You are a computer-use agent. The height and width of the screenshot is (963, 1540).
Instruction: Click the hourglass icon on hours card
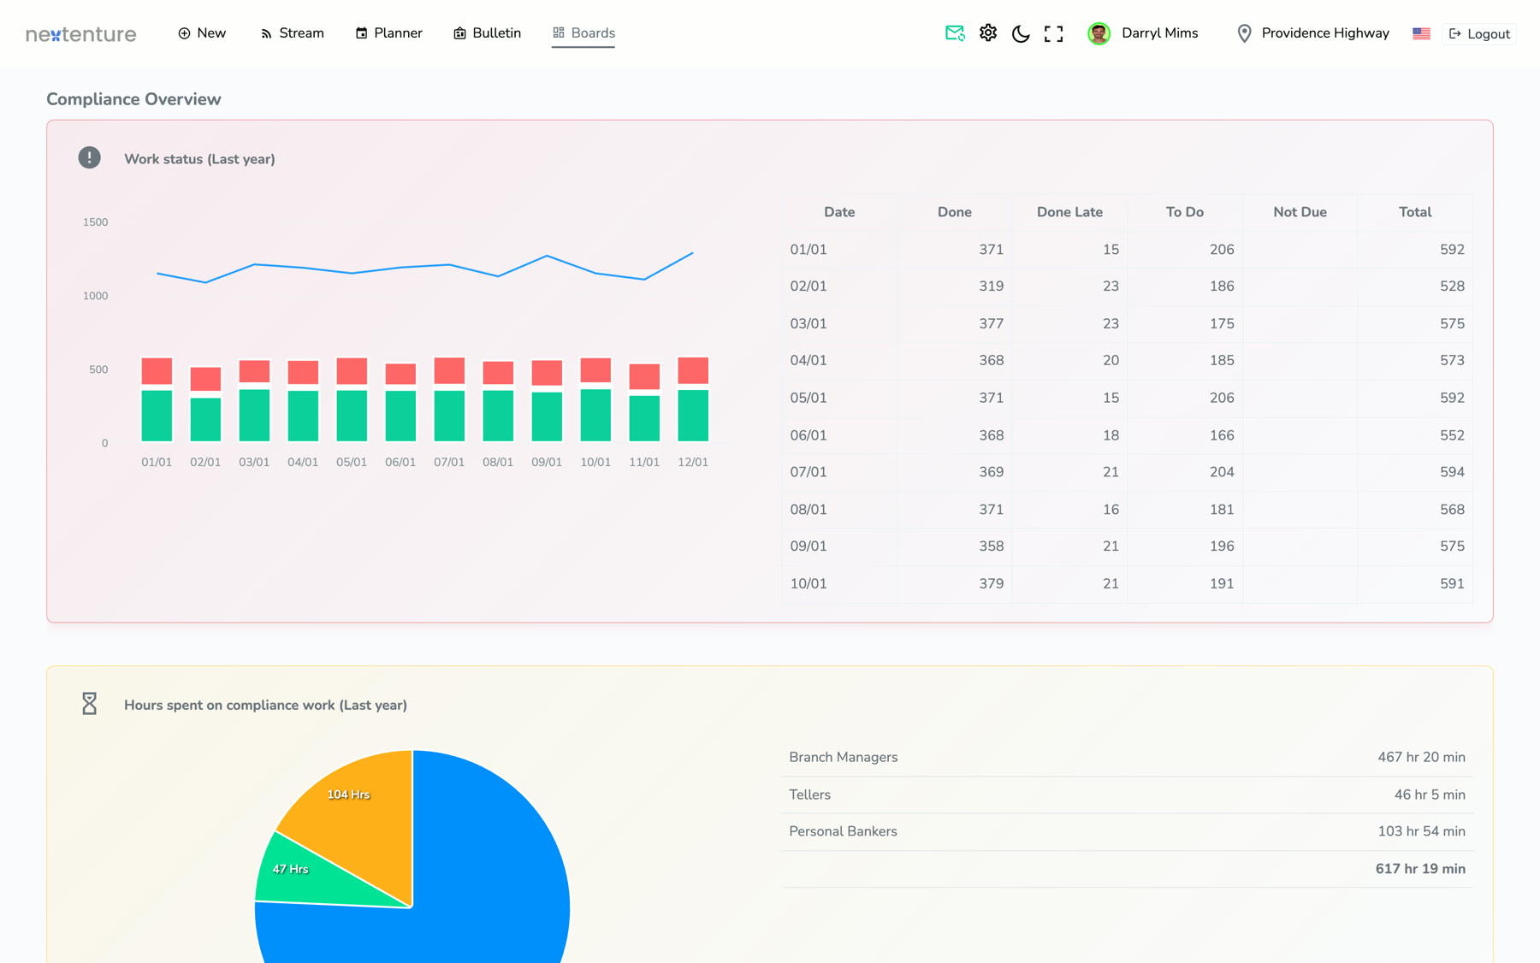(x=89, y=704)
